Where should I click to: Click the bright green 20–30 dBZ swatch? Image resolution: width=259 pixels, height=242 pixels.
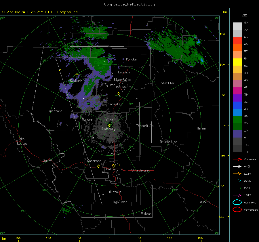pos(237,120)
